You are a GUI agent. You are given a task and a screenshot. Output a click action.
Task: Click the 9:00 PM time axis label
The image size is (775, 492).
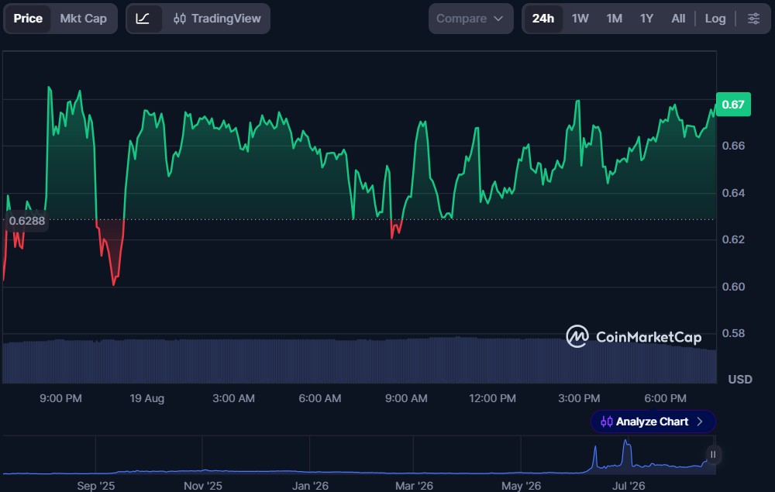click(x=60, y=398)
